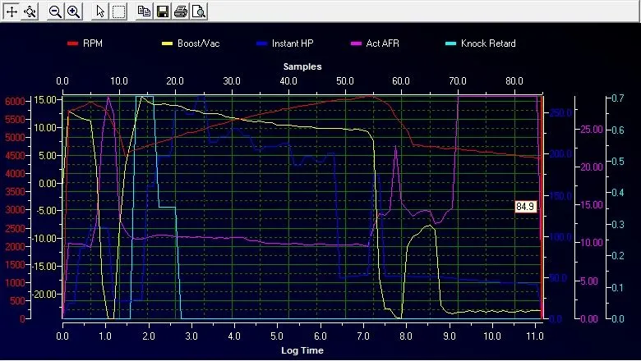Click the zoom in magnifier icon
This screenshot has width=641, height=361.
pos(73,11)
